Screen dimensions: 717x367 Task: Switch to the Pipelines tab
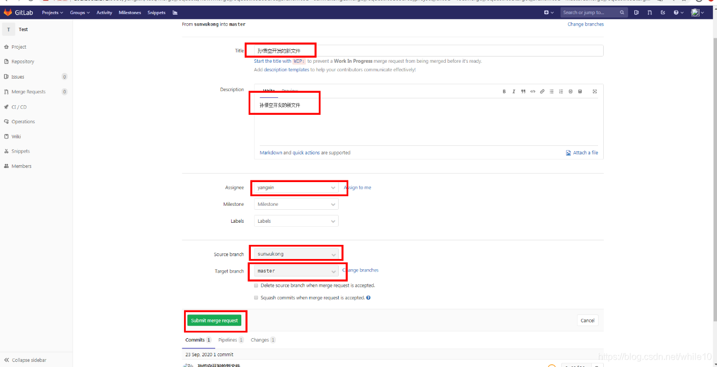(x=231, y=340)
